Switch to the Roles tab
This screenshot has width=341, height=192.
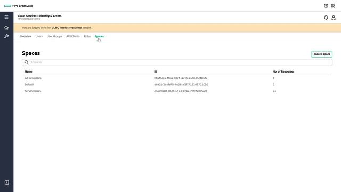click(87, 36)
